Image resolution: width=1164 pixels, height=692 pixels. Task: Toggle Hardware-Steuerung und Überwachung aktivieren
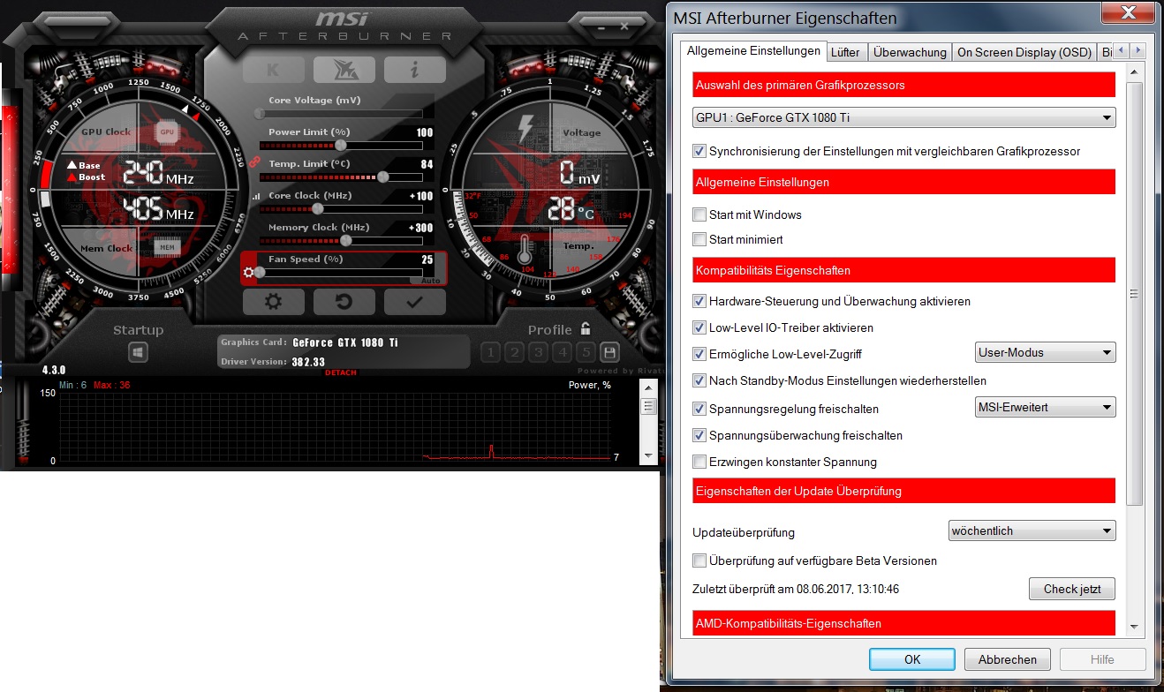pyautogui.click(x=699, y=301)
